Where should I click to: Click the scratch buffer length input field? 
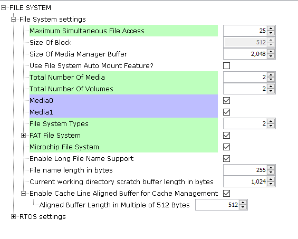[245, 181]
